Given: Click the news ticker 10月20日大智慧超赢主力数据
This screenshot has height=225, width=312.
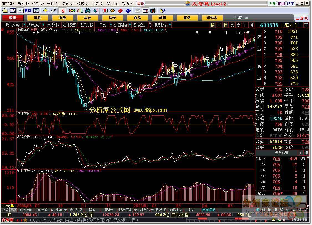Looking at the screenshot, I should coord(84,220).
